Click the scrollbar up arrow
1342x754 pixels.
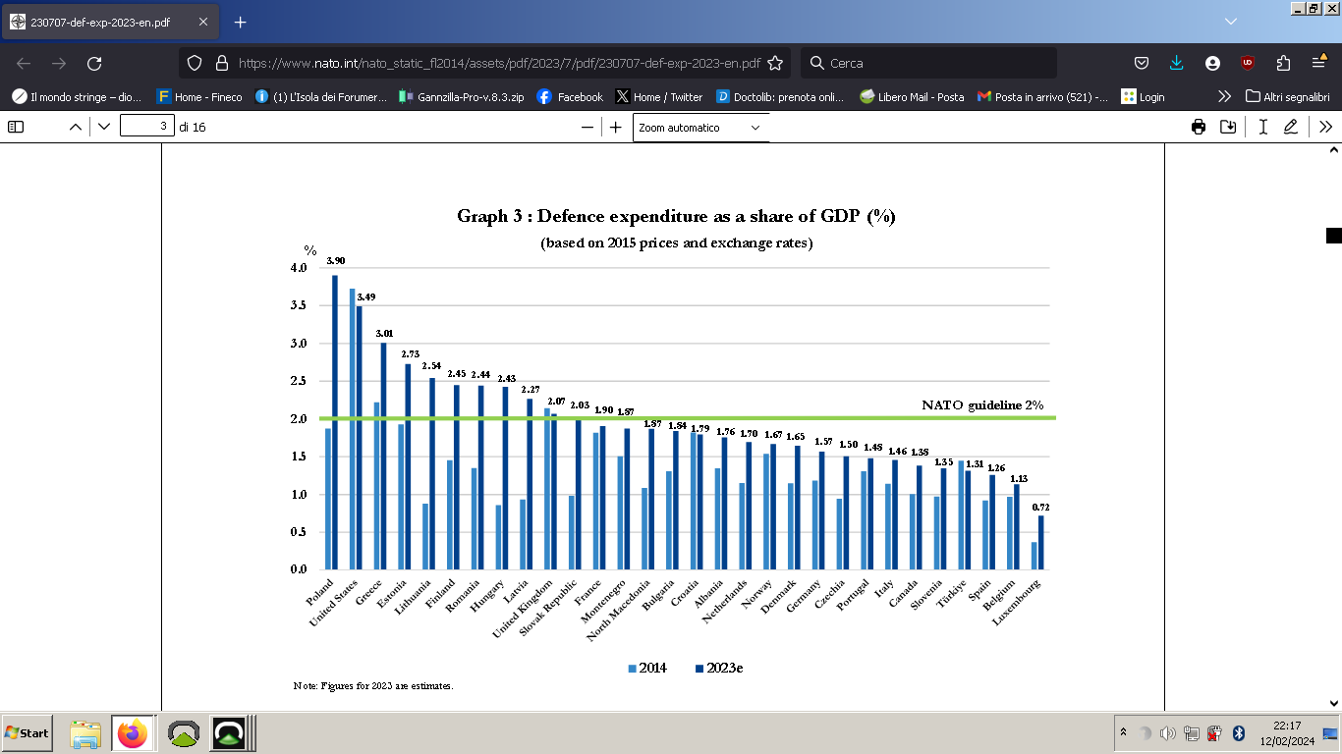point(1333,150)
